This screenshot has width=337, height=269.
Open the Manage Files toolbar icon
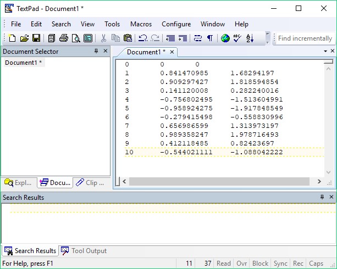click(51, 38)
